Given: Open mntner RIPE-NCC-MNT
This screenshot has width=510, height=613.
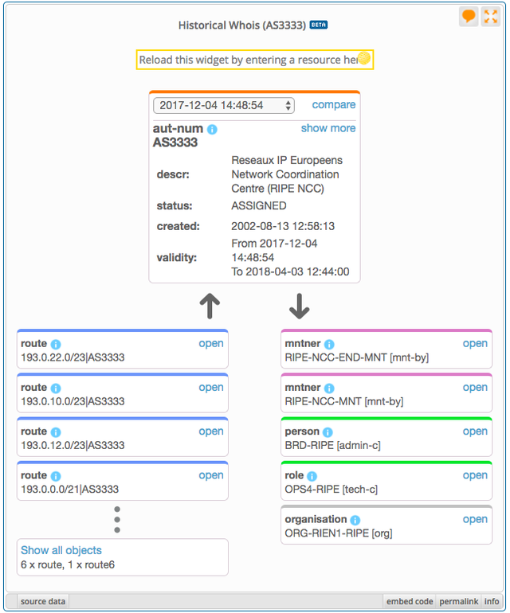Looking at the screenshot, I should pyautogui.click(x=475, y=387).
